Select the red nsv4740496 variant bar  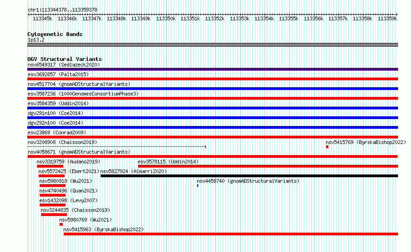pyautogui.click(x=53, y=195)
